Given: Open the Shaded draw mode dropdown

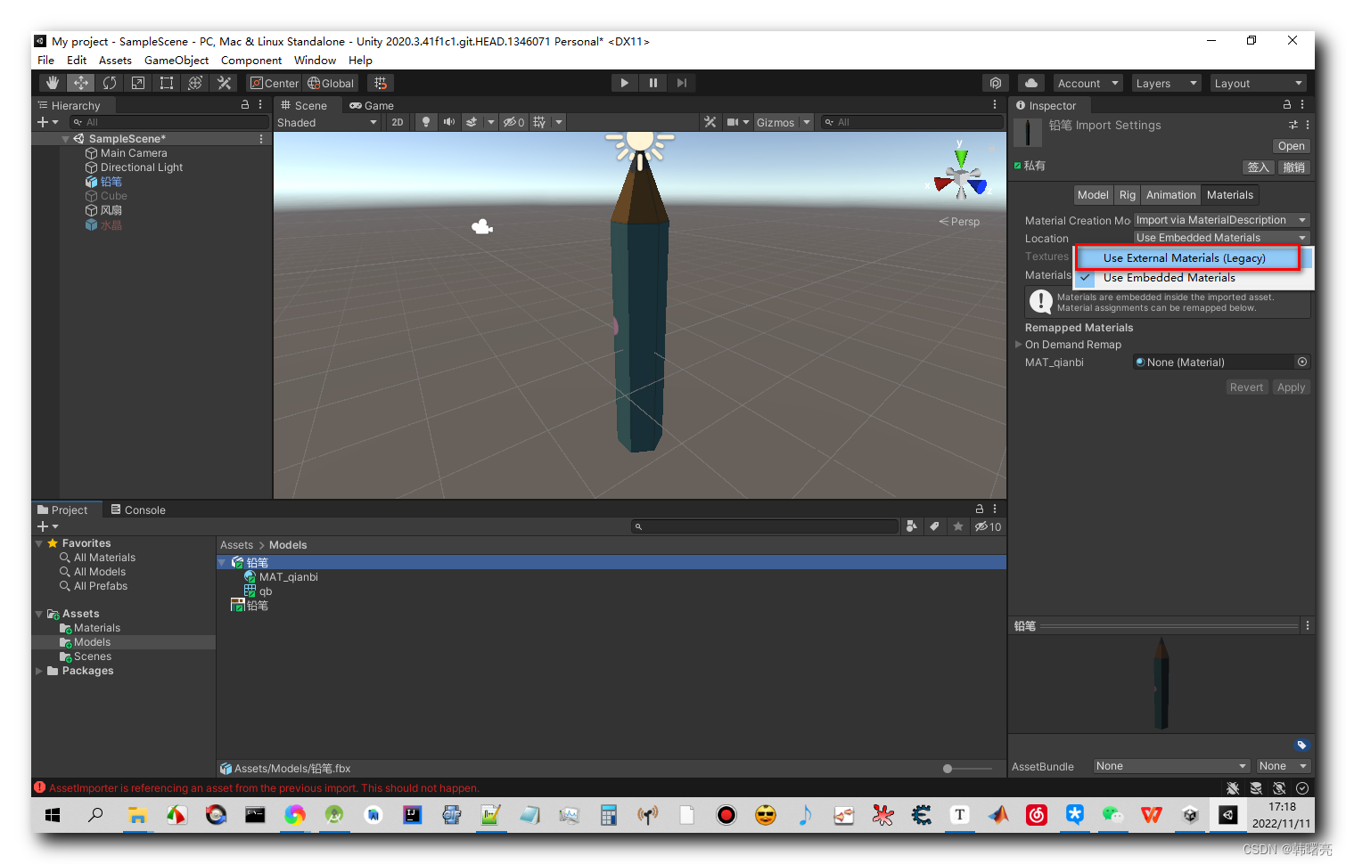Looking at the screenshot, I should click(x=325, y=122).
